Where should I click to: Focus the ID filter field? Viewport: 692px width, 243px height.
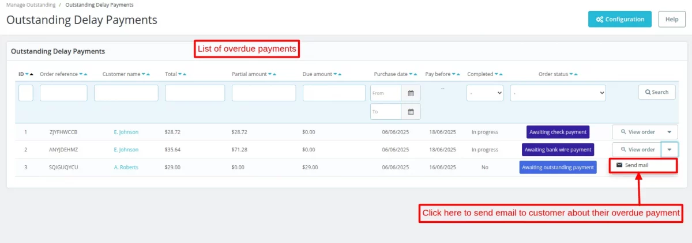click(26, 93)
